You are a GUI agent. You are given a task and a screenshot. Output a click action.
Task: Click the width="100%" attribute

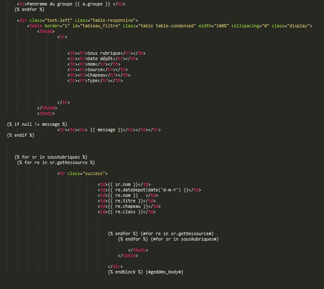(x=213, y=26)
